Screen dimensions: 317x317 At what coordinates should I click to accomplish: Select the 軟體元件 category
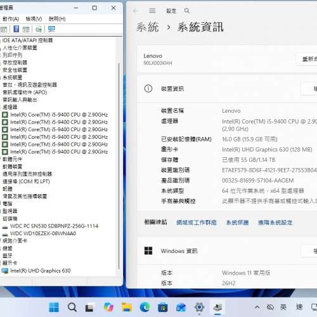point(13,159)
